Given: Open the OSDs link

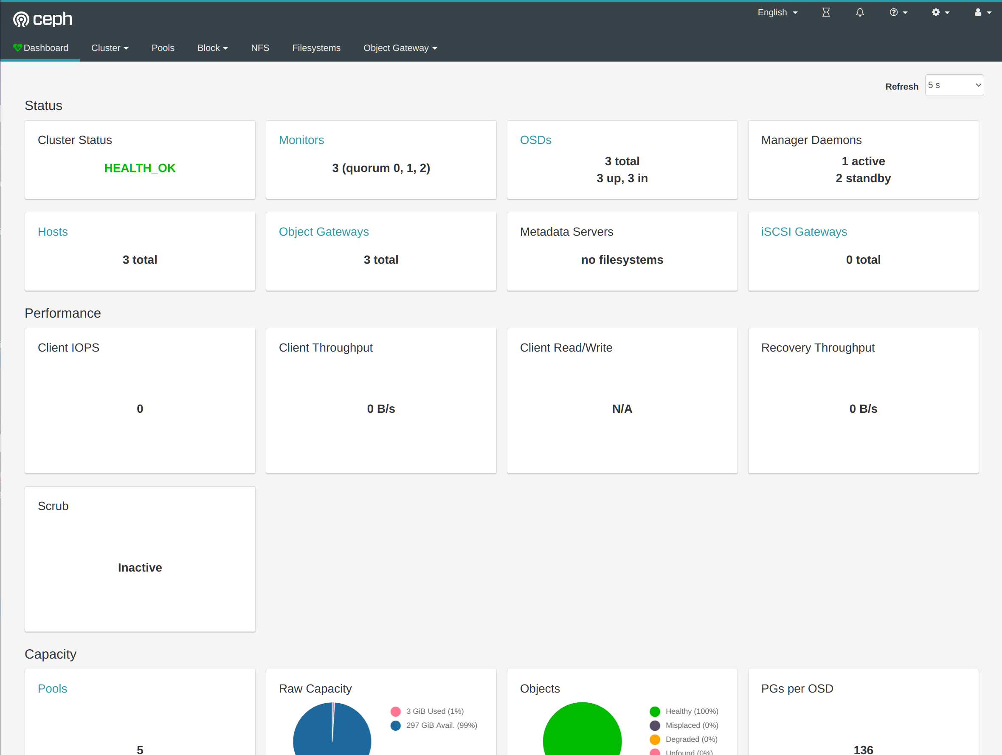Looking at the screenshot, I should pos(535,140).
